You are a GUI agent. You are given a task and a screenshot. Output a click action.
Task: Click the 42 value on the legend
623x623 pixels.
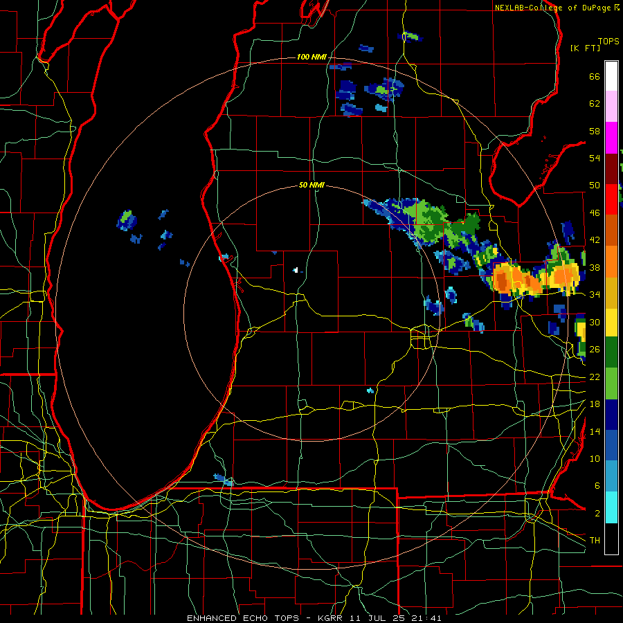(595, 240)
